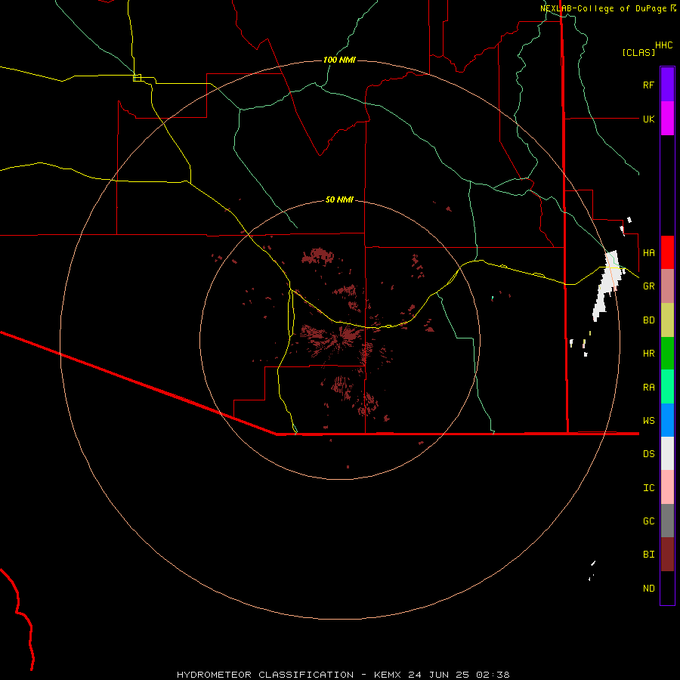
Task: Click the blue WS legend swatch
Action: 667,420
